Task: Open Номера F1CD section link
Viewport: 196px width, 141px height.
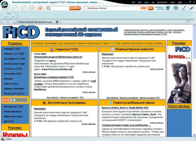Action: click(12, 49)
